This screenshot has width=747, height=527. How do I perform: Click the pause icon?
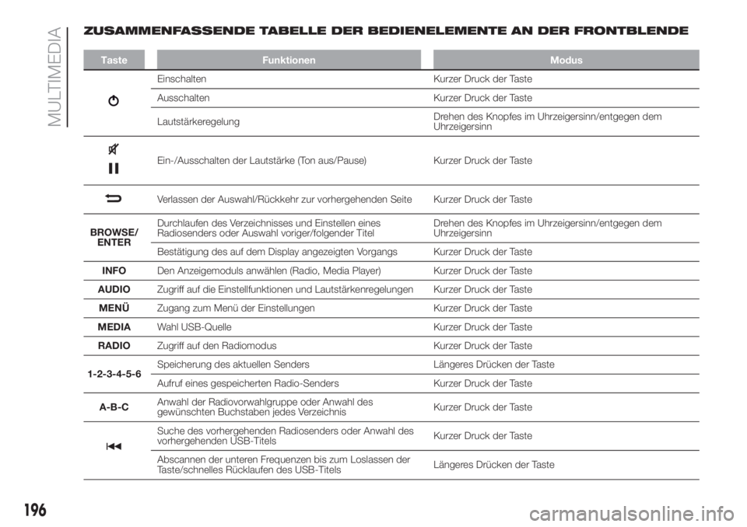(114, 168)
